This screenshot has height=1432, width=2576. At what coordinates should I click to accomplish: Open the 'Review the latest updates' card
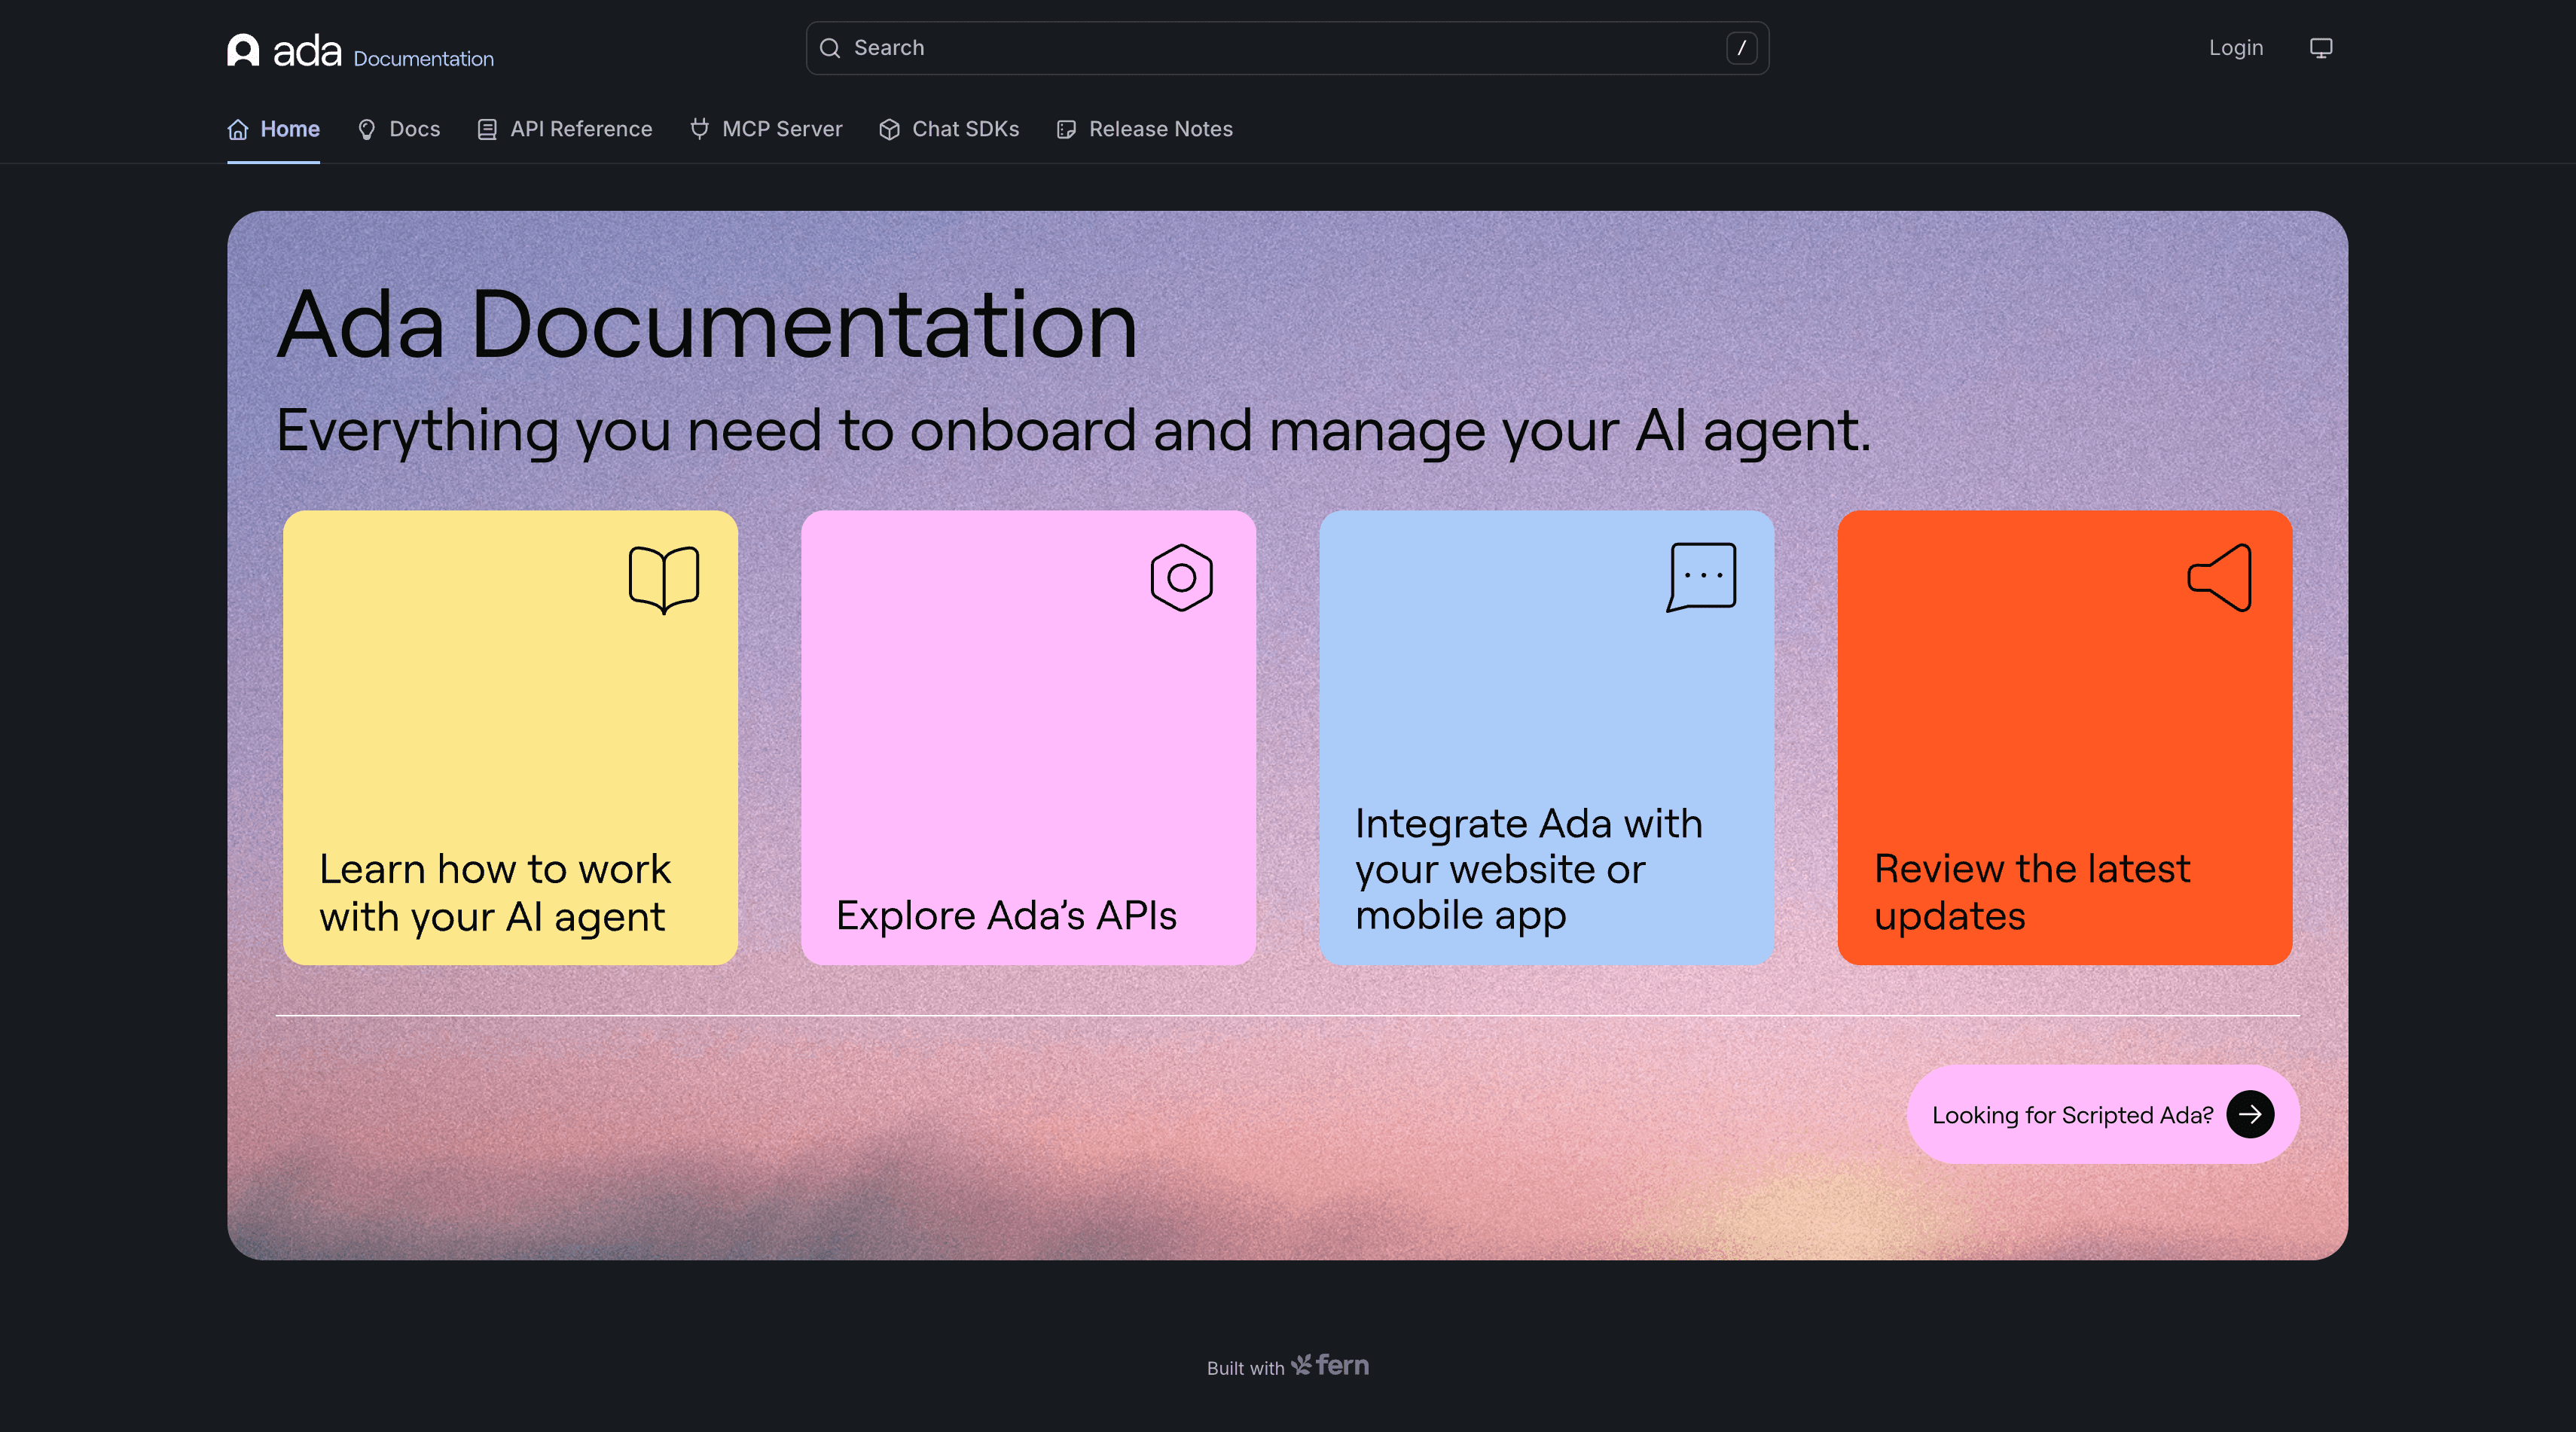click(x=2065, y=738)
